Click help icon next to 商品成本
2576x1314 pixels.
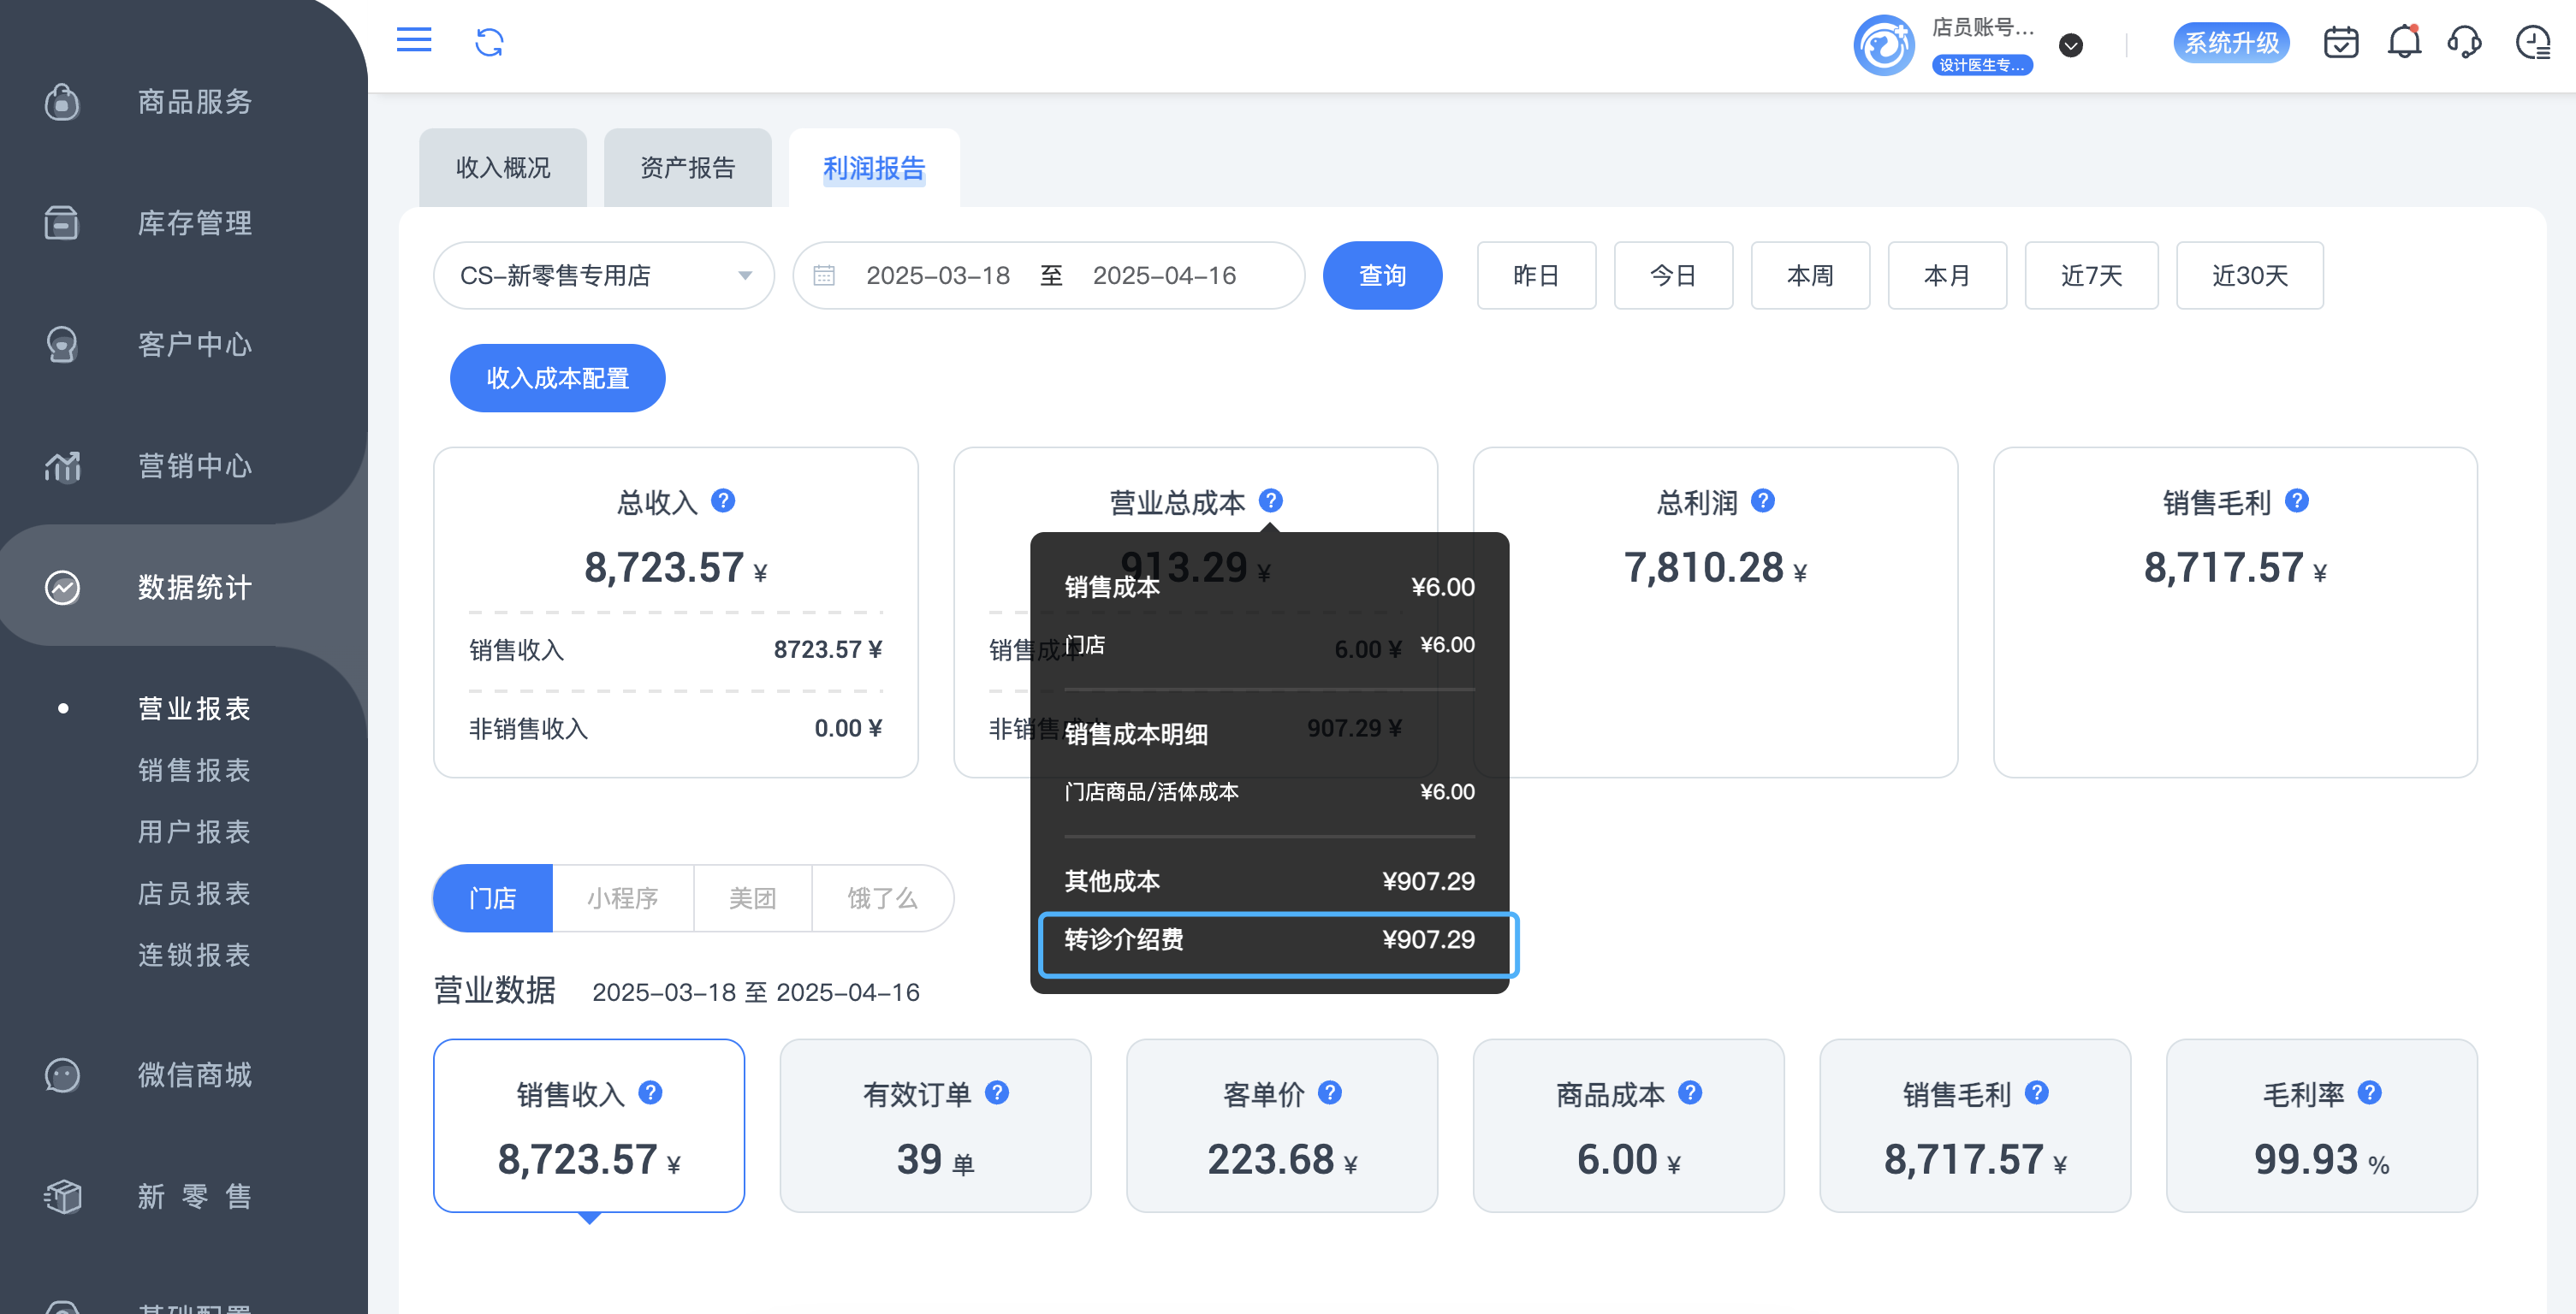pyautogui.click(x=1690, y=1093)
